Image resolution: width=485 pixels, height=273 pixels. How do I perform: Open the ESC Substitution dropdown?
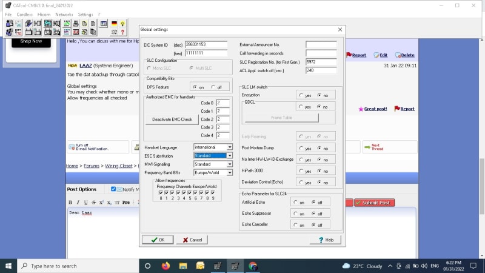[x=230, y=156]
